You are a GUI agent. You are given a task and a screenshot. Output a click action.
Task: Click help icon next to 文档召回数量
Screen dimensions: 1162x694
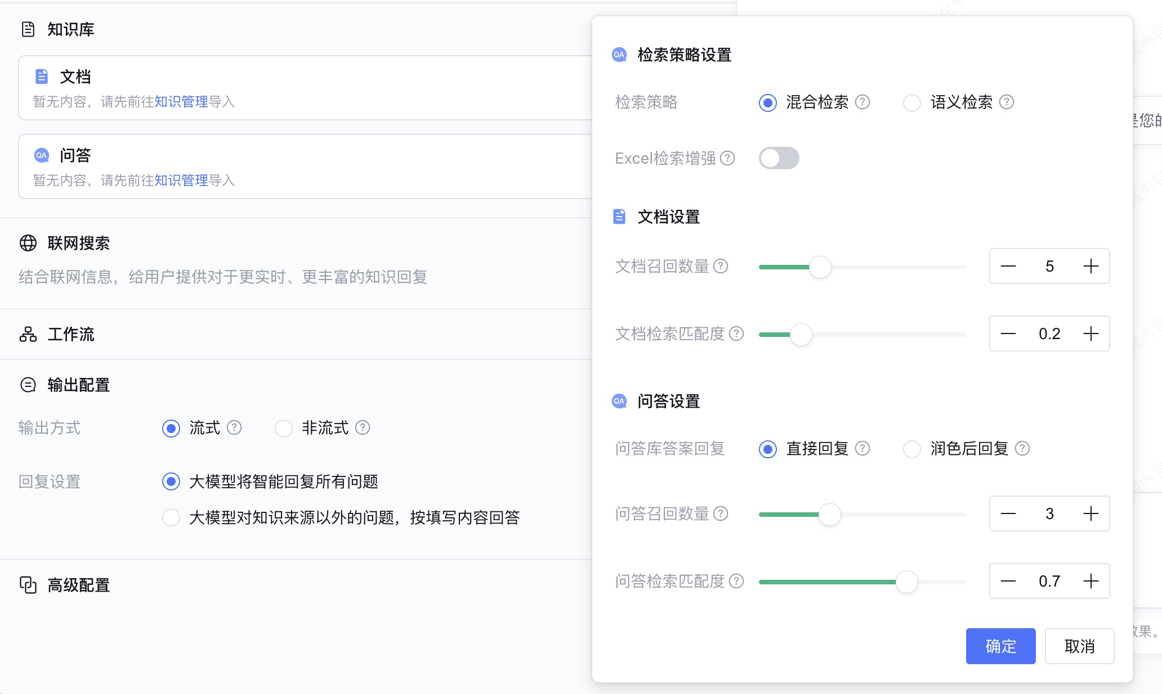[x=721, y=266]
